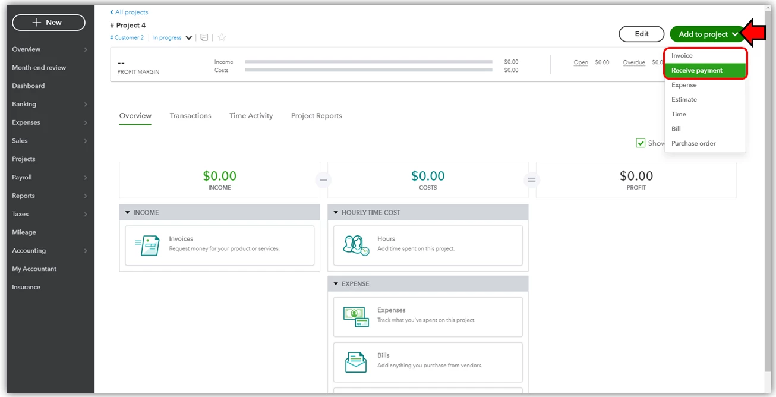Click the Overdue link
Image resolution: width=776 pixels, height=397 pixels.
[633, 62]
